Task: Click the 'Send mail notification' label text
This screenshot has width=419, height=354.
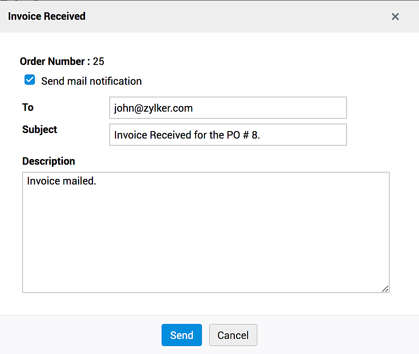Action: point(91,81)
